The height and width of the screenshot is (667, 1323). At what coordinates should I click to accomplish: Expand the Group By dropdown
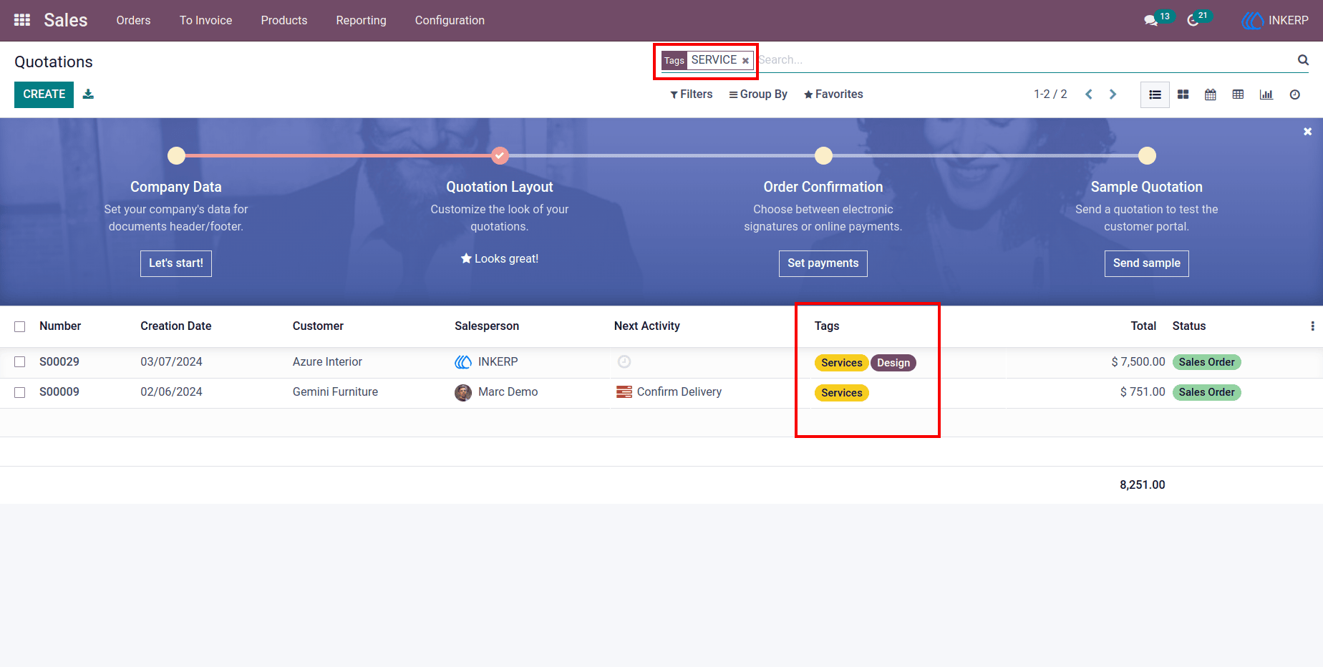758,94
